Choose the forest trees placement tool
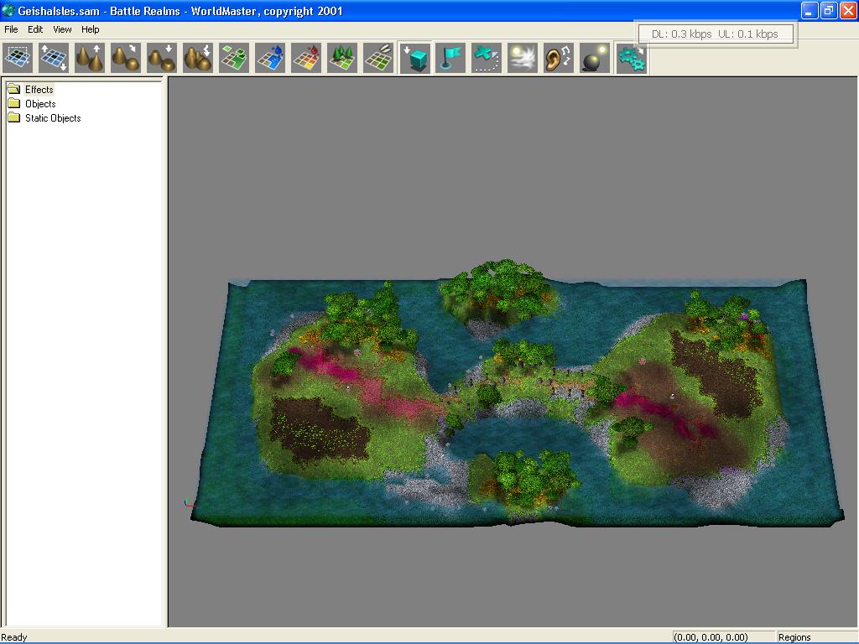Screen dimensions: 859x644 (342, 58)
